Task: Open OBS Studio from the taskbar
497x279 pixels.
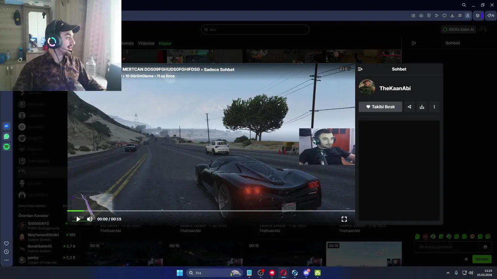Action: tap(261, 273)
